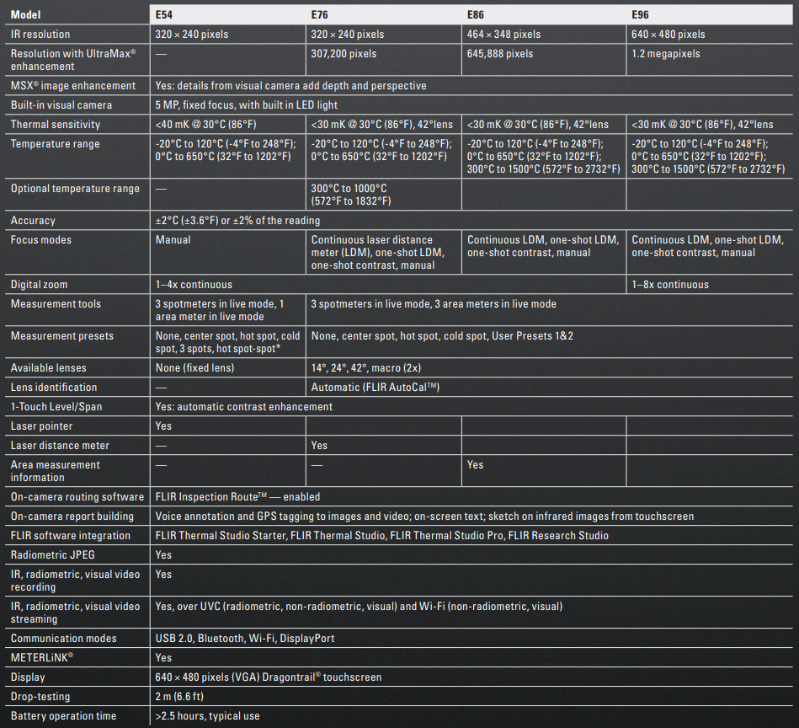The width and height of the screenshot is (799, 728).
Task: Click 'Measurement tools' row label
Action: click(x=56, y=304)
